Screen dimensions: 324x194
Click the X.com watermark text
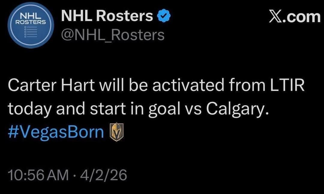(x=295, y=17)
